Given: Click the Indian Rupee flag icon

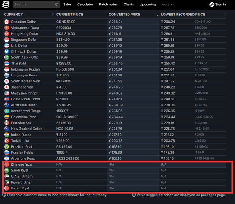Looking at the screenshot, I should click(7, 135).
